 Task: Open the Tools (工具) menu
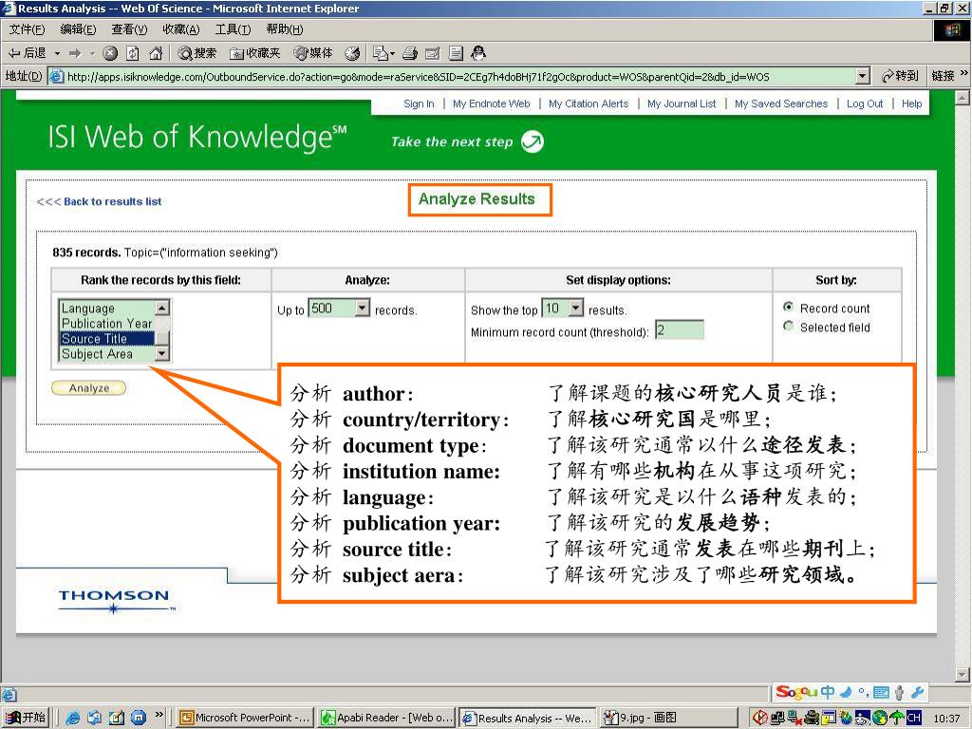tap(234, 29)
